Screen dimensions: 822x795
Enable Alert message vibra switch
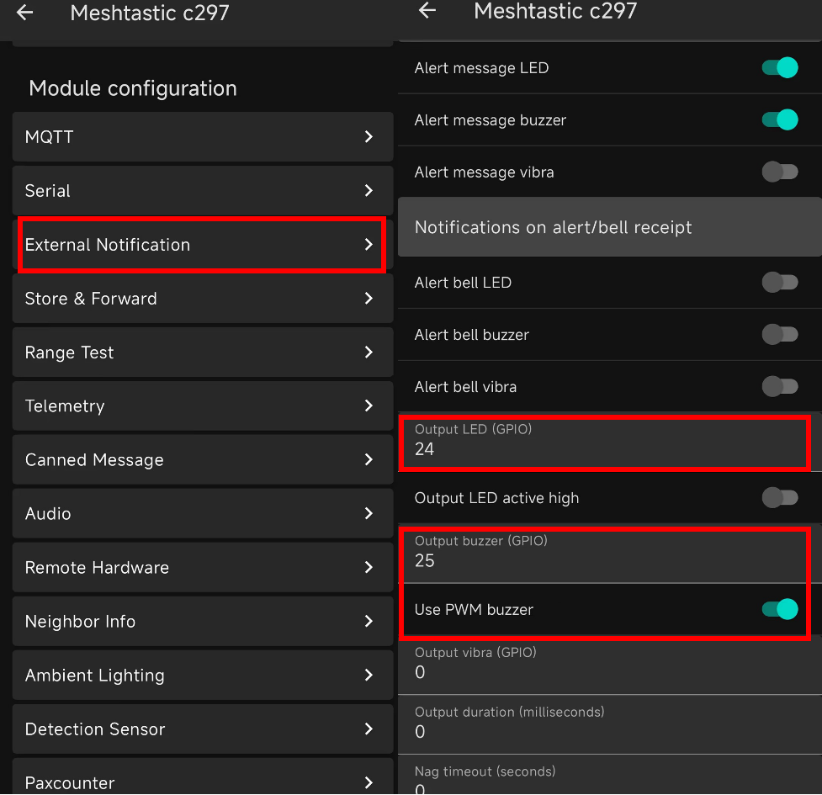[x=780, y=172]
